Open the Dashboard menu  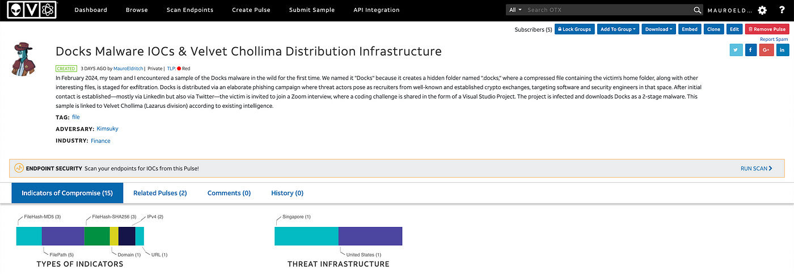click(91, 10)
